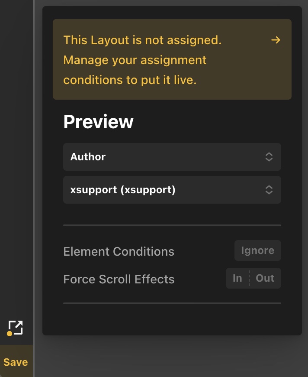Screen dimensions: 308x377
Task: Open the preview settings icon above Save
Action: click(x=16, y=328)
